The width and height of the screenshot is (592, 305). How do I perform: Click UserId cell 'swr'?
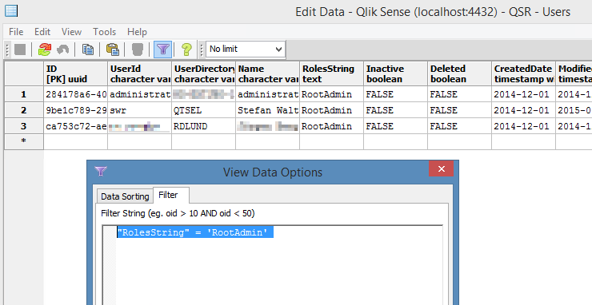[x=140, y=110]
